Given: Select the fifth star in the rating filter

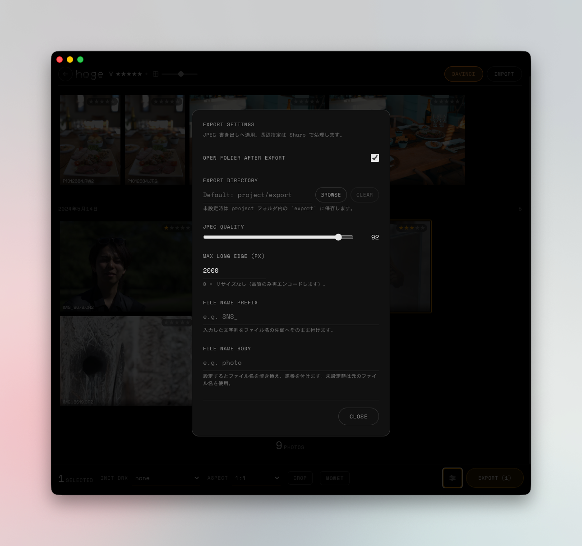Looking at the screenshot, I should 140,73.
